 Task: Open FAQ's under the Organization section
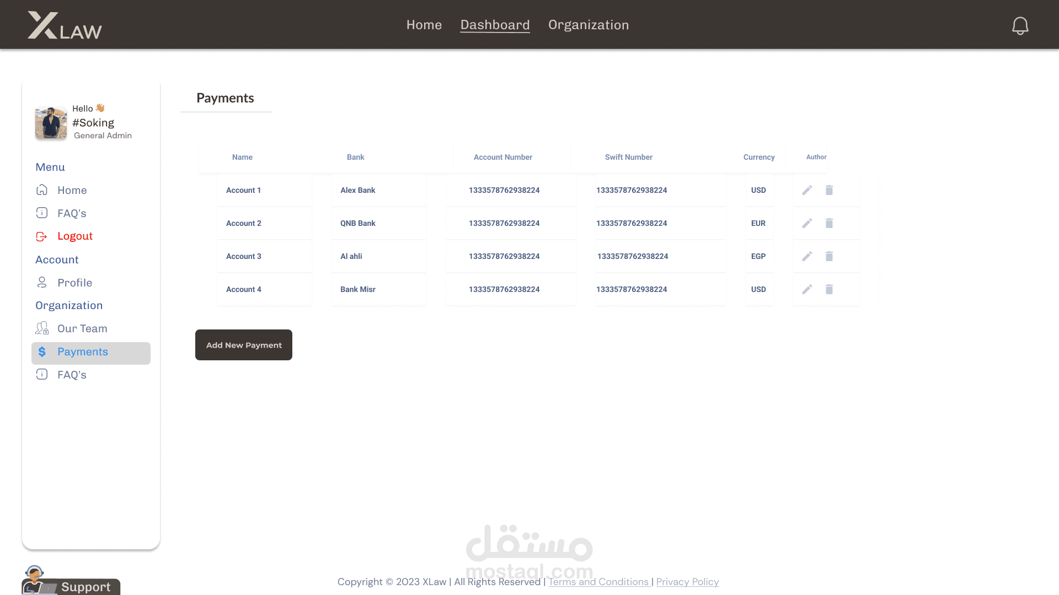click(72, 375)
